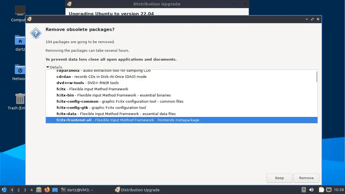
Task: Click the package list vertical scrollbar
Action: (316, 77)
